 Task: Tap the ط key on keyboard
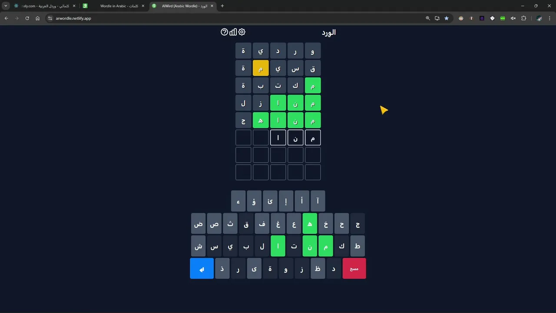click(x=357, y=246)
